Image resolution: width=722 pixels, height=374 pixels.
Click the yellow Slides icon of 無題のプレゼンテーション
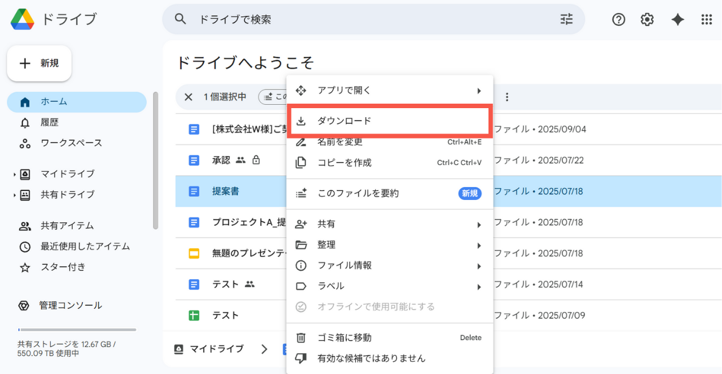pyautogui.click(x=194, y=253)
